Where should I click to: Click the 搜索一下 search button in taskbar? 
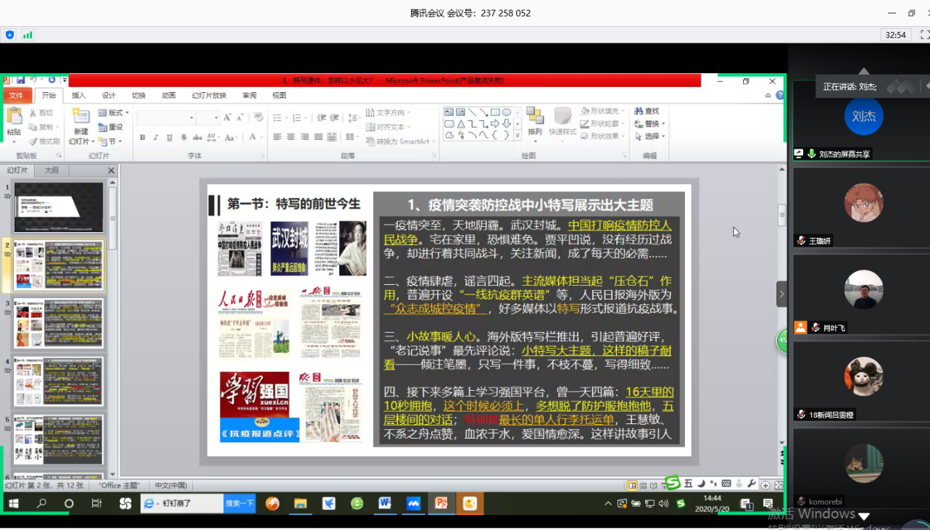239,503
